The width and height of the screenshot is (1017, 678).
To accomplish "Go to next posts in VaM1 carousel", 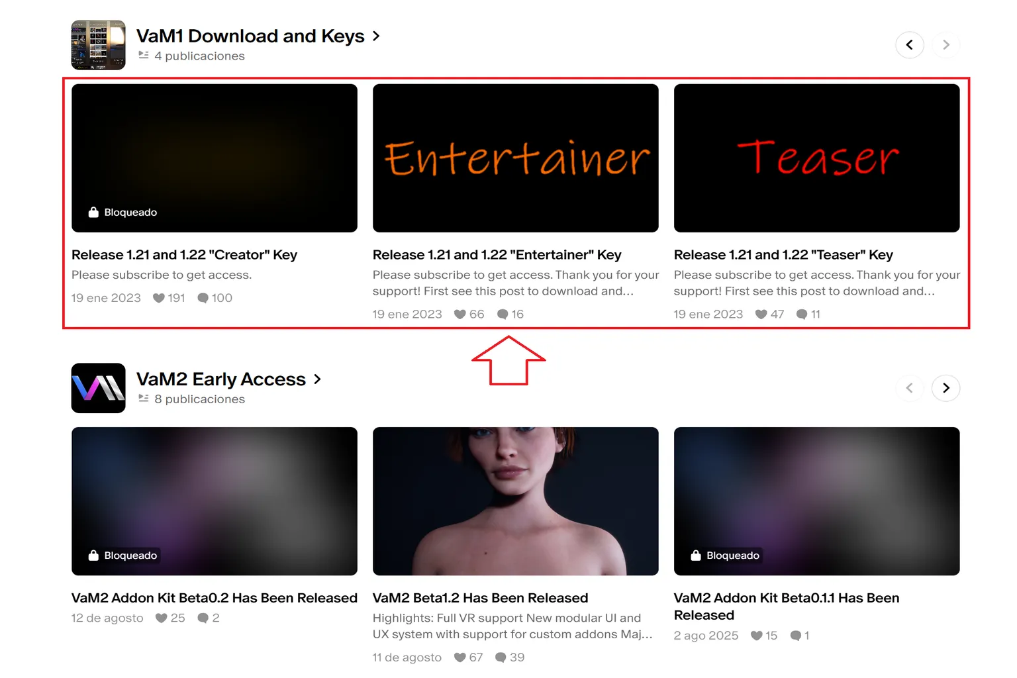I will tap(946, 45).
